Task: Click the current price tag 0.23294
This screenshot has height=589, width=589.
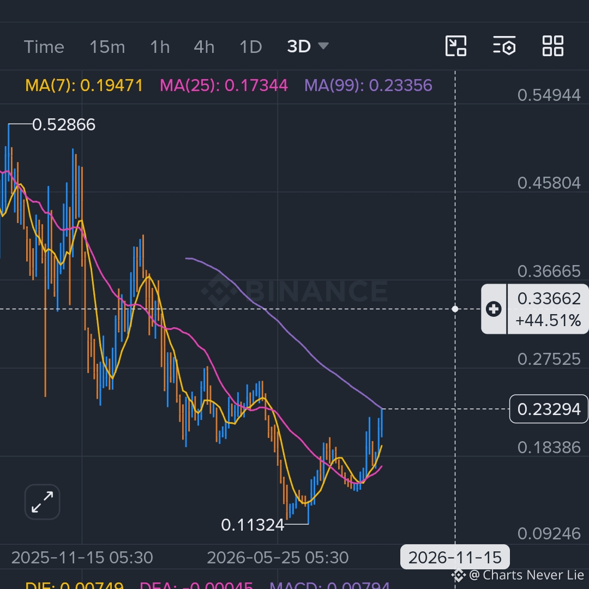Action: point(549,409)
